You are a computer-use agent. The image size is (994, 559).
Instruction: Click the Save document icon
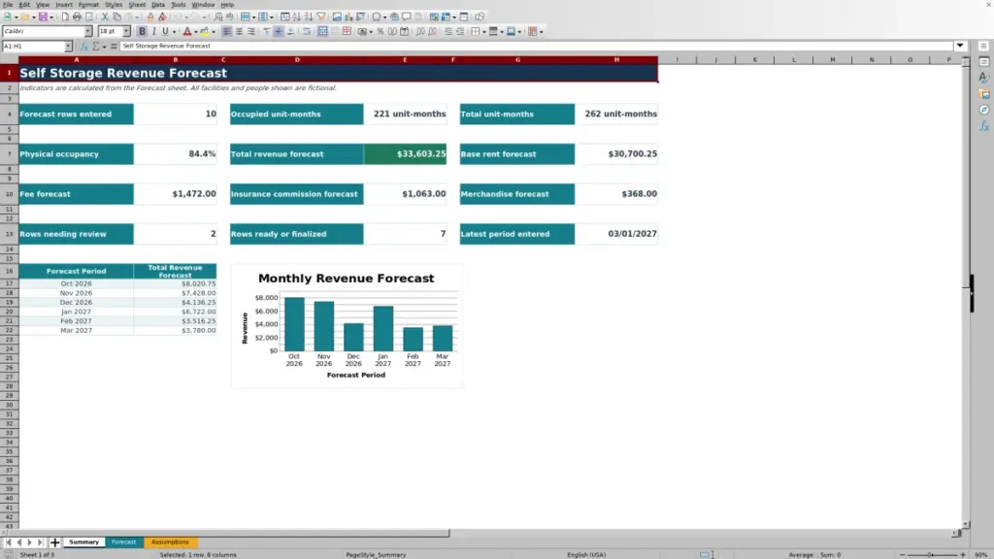pos(43,16)
